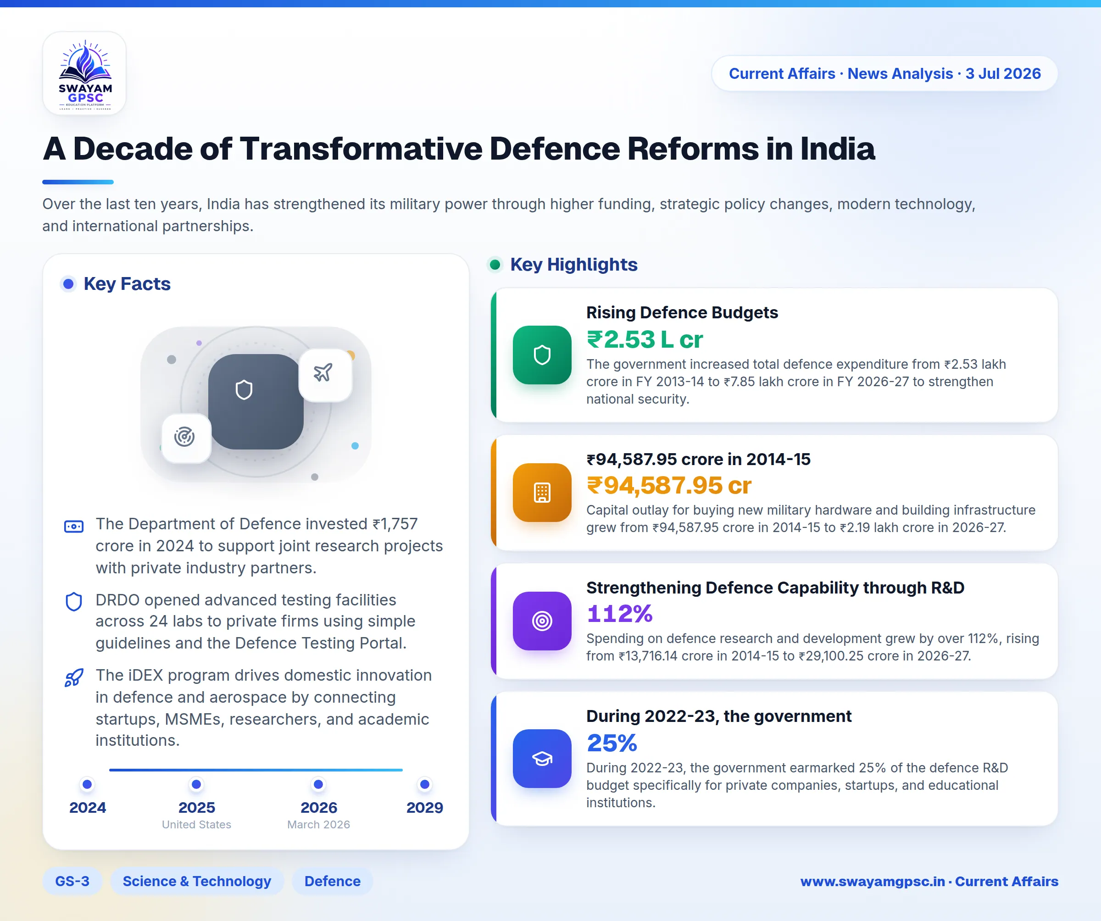
Task: Click the timeline progress line
Action: pyautogui.click(x=256, y=770)
